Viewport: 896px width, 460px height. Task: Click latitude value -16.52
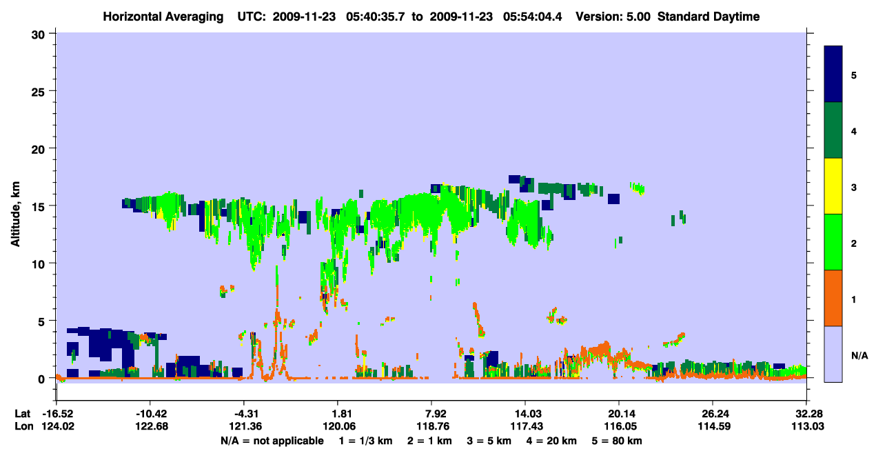click(x=57, y=414)
